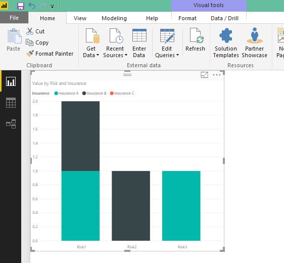Click the Edit Queries icon
Screen dimensions: 284x263
coord(167,36)
